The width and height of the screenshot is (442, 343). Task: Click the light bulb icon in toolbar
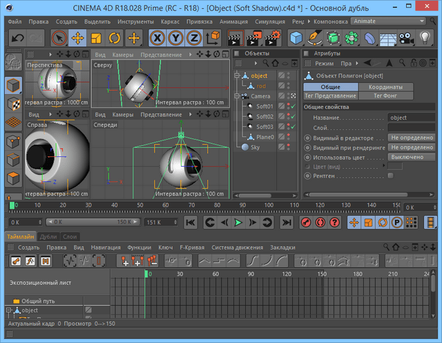click(425, 38)
